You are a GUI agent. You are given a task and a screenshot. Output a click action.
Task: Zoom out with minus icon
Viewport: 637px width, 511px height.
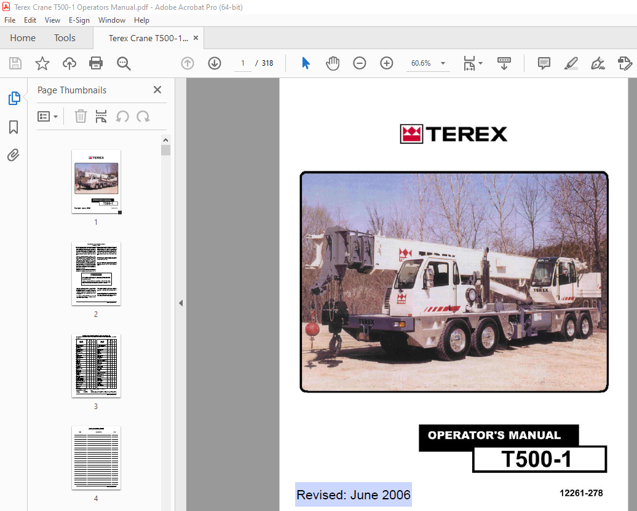pyautogui.click(x=360, y=63)
